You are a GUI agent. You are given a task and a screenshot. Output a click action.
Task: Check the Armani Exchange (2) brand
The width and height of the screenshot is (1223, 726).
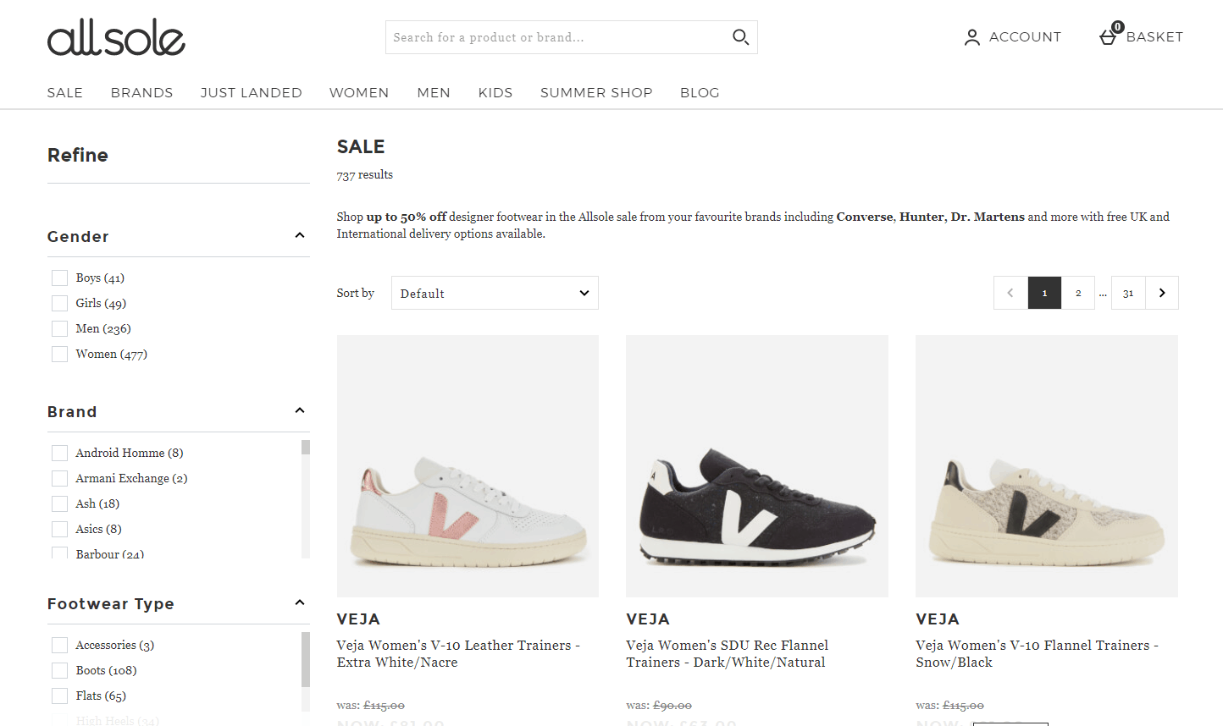(x=59, y=478)
